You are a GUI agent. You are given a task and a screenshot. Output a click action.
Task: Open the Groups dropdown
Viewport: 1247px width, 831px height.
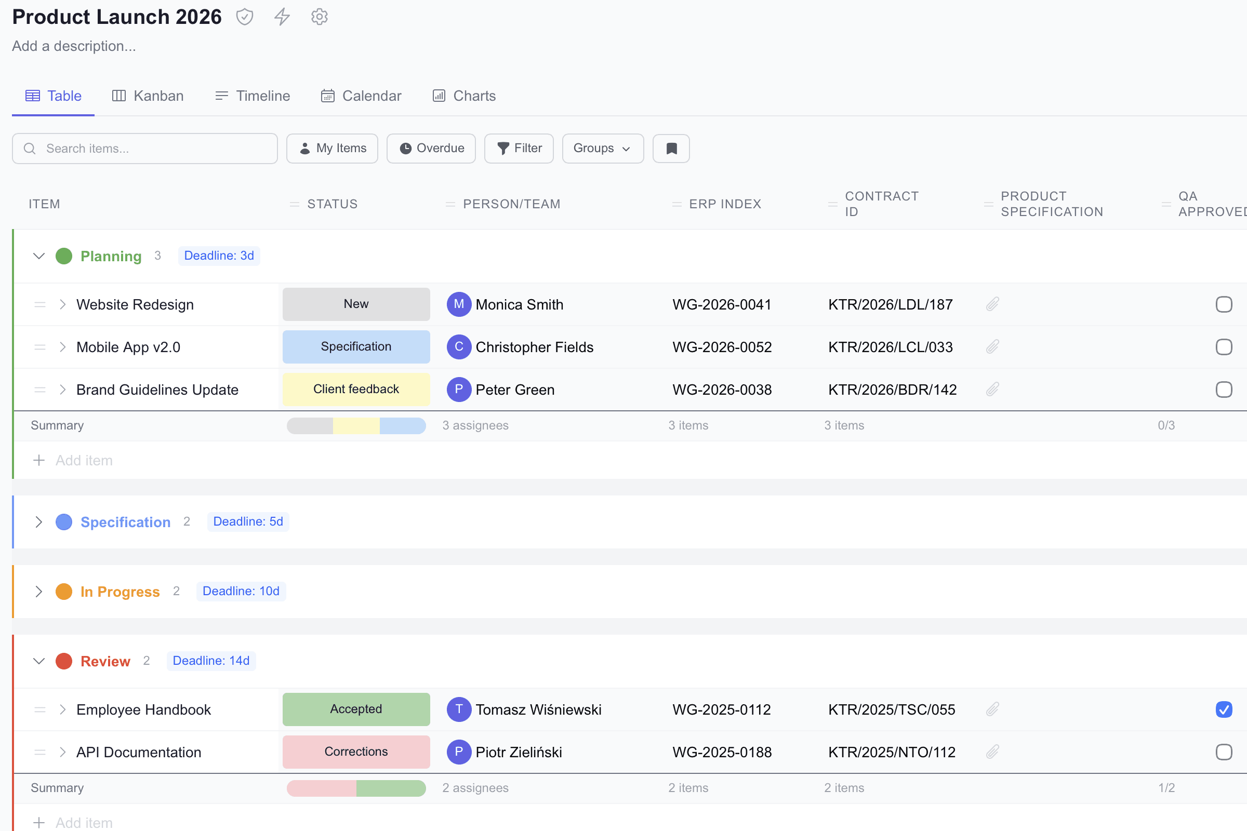(x=603, y=149)
